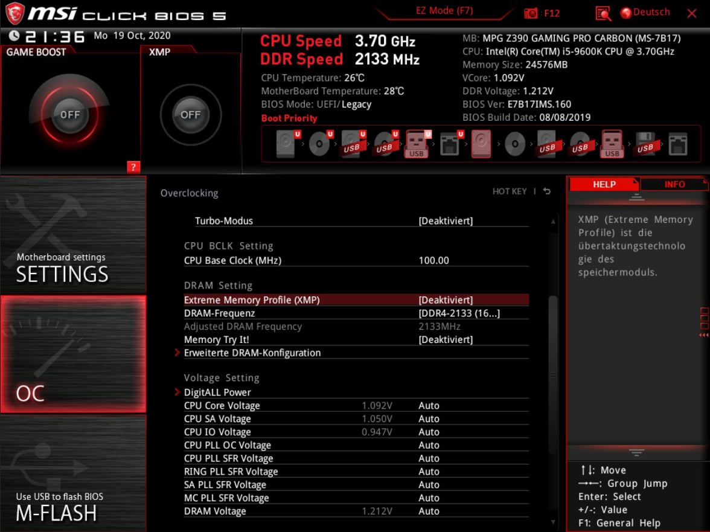The width and height of the screenshot is (710, 532).
Task: Expand Erweiterte DRAM-Konfiguration submenu
Action: 252,353
